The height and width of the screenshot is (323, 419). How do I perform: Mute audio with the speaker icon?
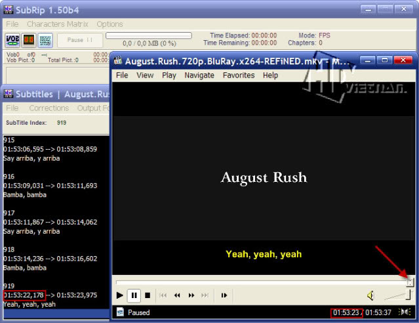pos(370,295)
